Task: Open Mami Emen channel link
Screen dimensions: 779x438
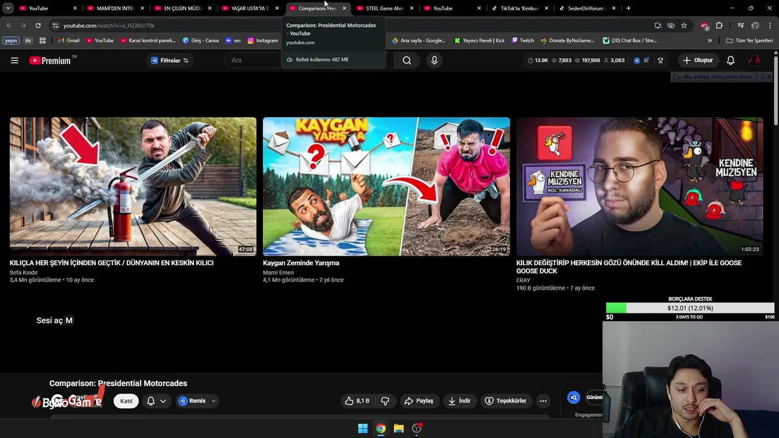Action: pyautogui.click(x=278, y=273)
